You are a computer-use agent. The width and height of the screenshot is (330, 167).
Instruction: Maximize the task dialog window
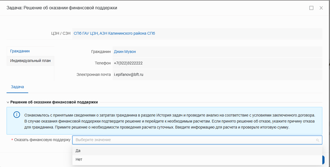click(311, 8)
